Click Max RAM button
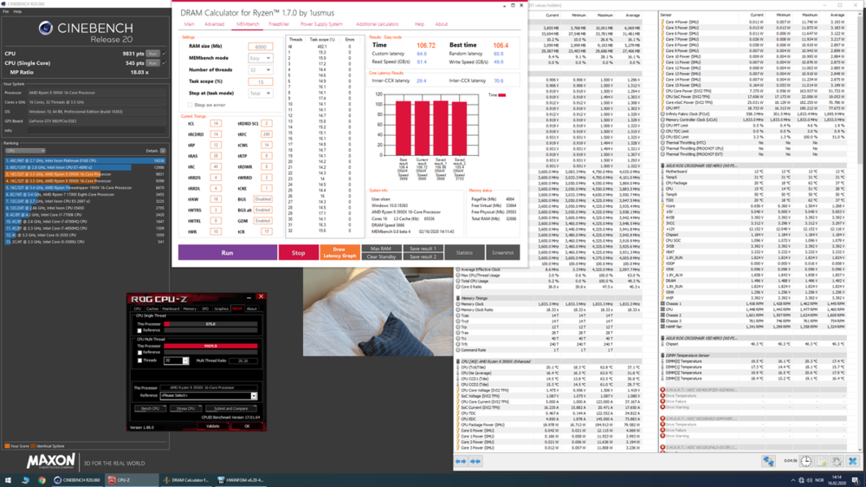Screen dimensions: 866x487 coord(380,249)
